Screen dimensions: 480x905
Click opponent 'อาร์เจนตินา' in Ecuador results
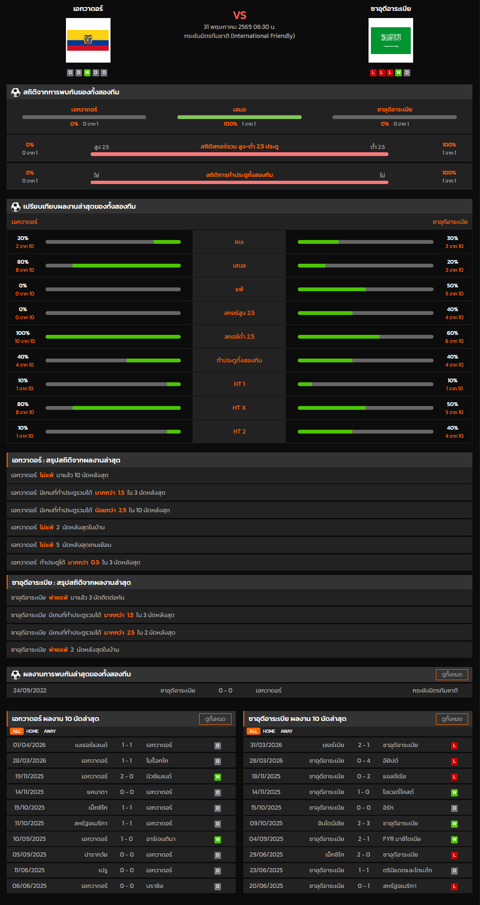161,839
